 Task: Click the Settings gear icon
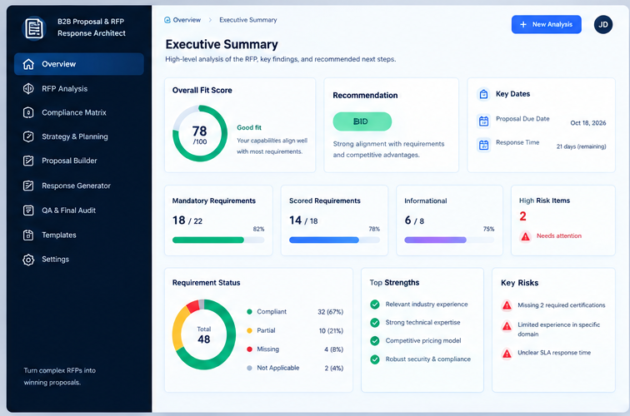click(28, 260)
